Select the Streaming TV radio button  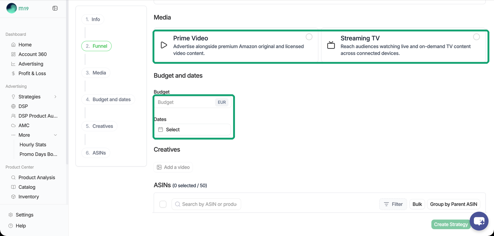pyautogui.click(x=476, y=37)
